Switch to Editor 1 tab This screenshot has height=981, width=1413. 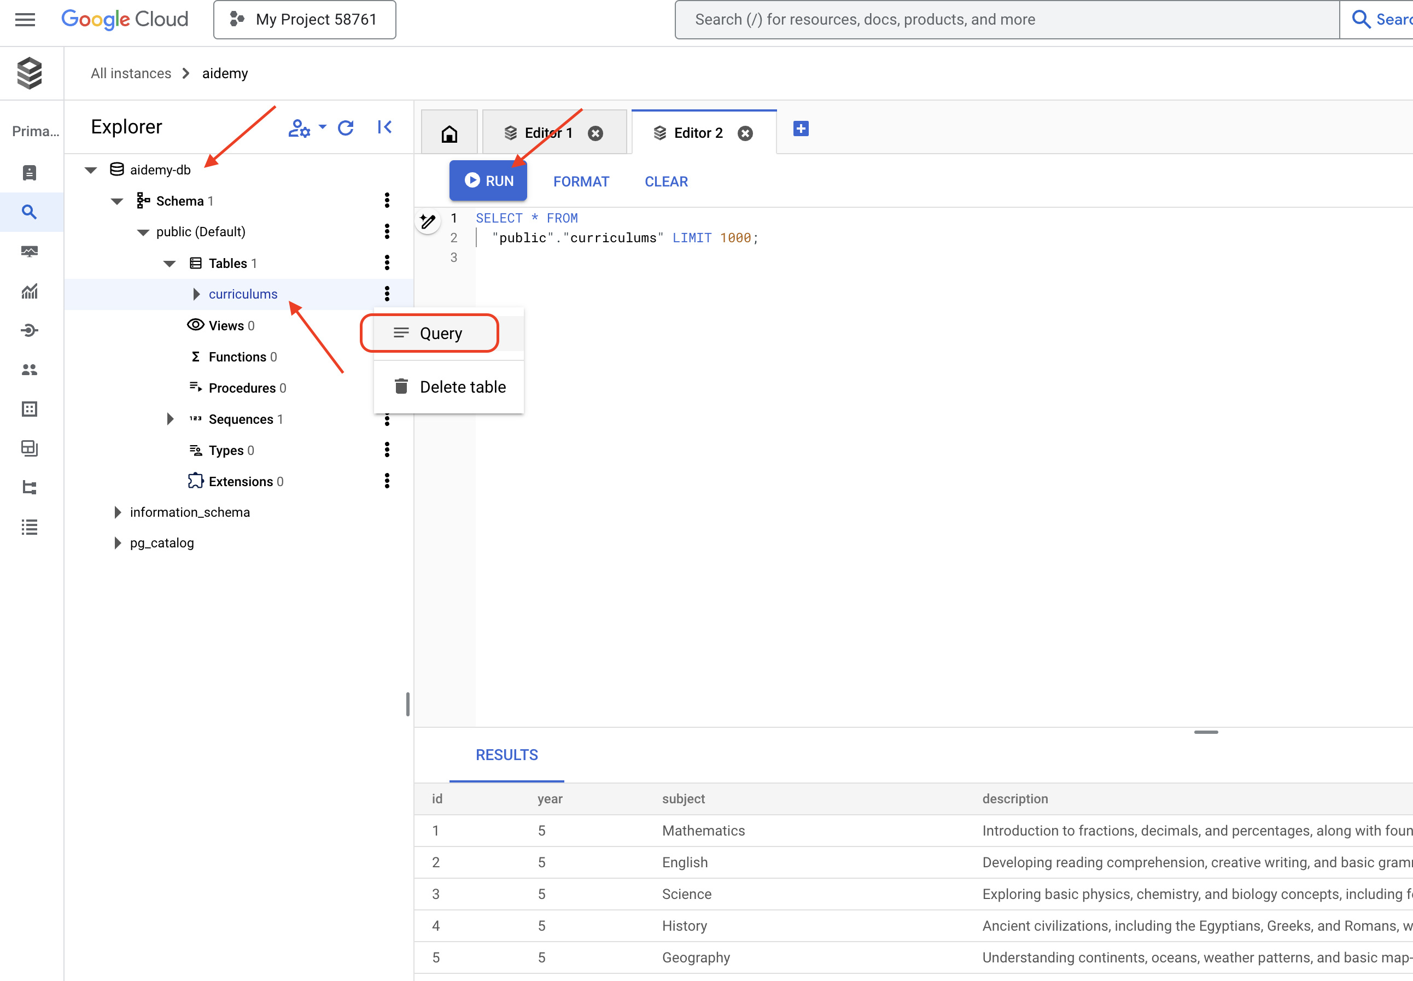pyautogui.click(x=541, y=133)
